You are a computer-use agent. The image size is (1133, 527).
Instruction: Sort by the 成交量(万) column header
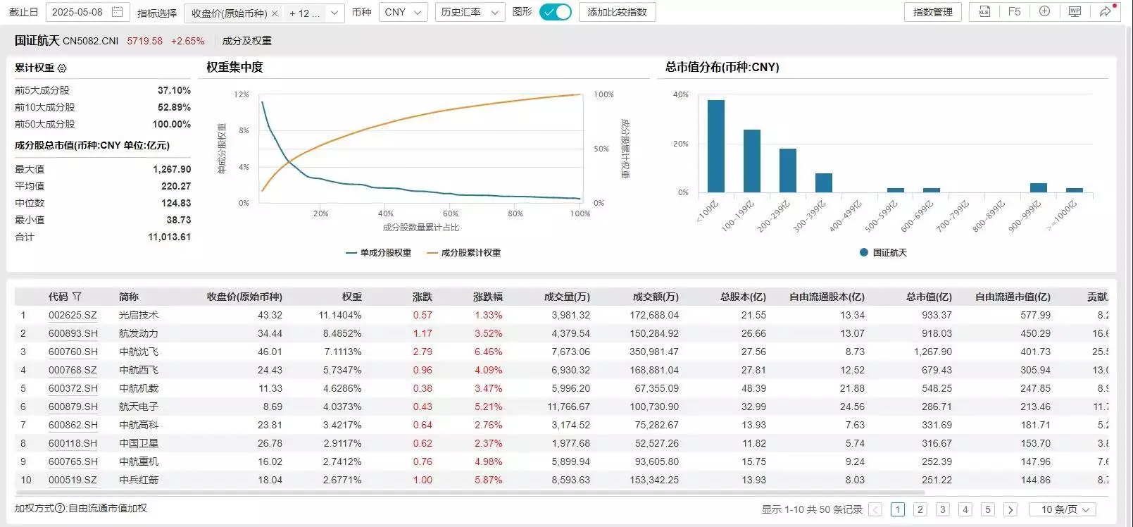(x=567, y=297)
